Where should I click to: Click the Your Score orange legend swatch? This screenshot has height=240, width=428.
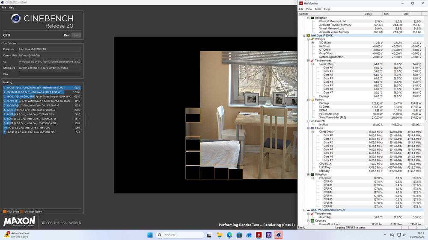click(x=5, y=211)
